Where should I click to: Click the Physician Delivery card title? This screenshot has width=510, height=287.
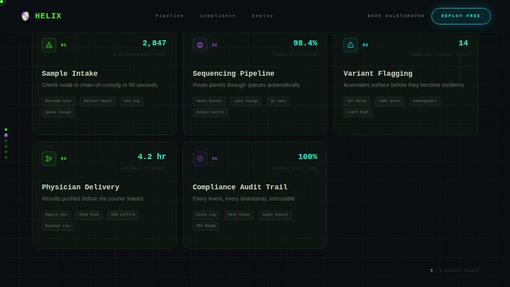pos(80,187)
